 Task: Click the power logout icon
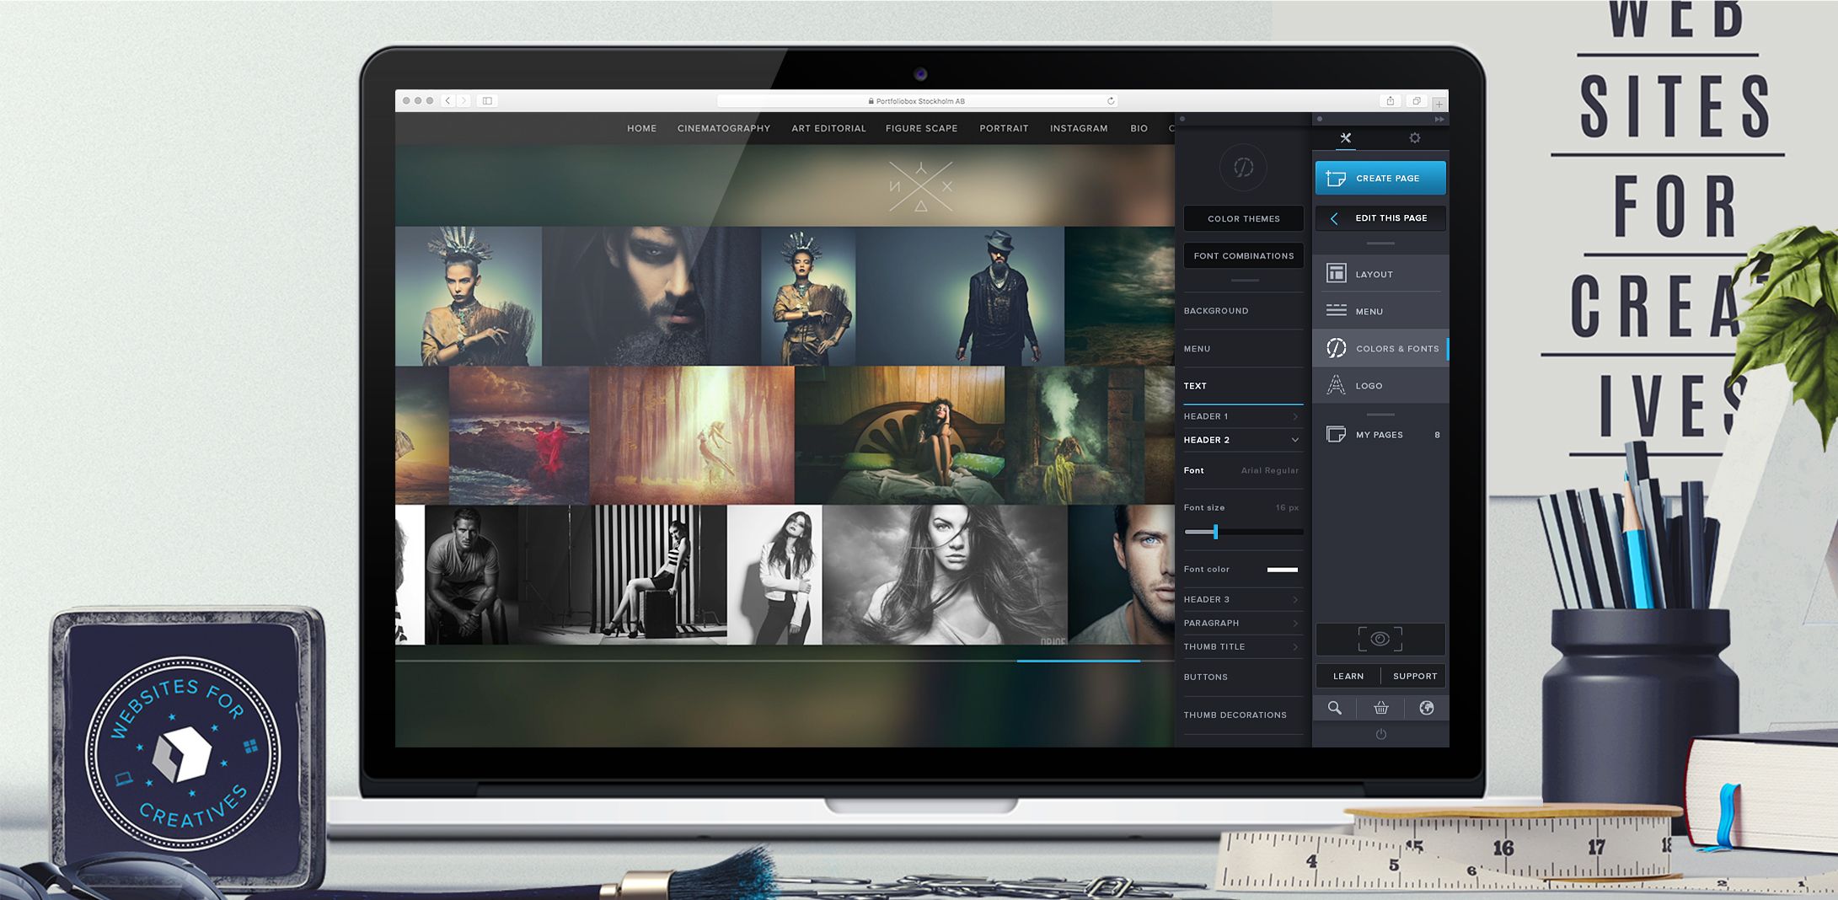1380,734
